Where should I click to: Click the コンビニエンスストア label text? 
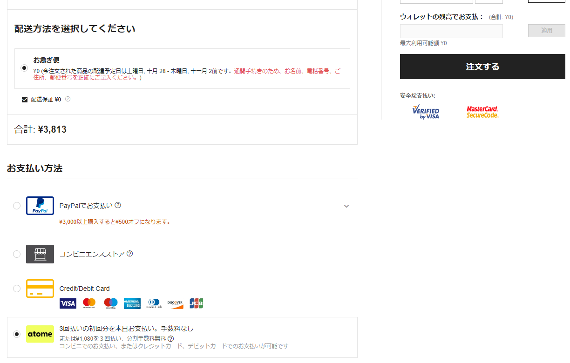[x=92, y=254]
